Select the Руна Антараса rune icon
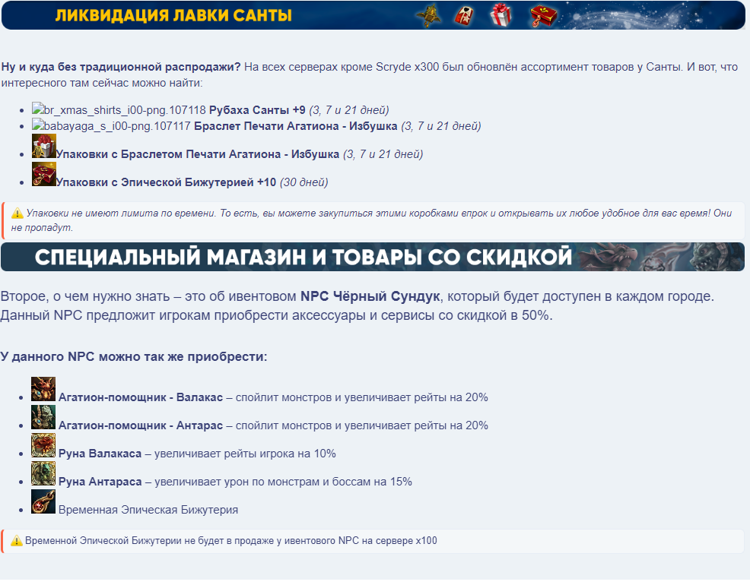The height and width of the screenshot is (585, 750). [43, 474]
